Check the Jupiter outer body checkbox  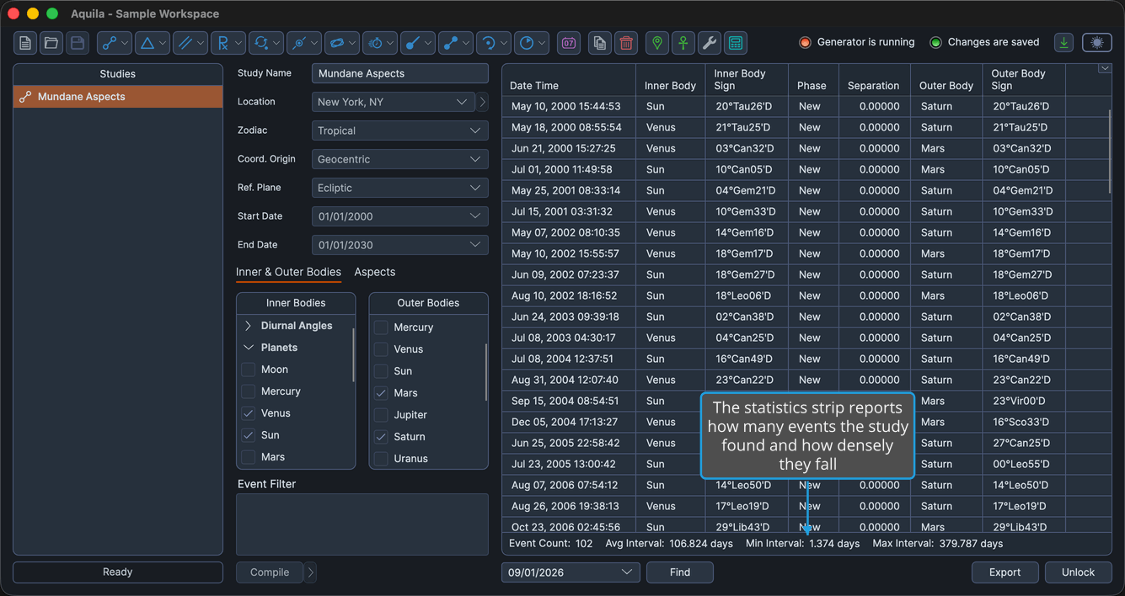click(381, 415)
